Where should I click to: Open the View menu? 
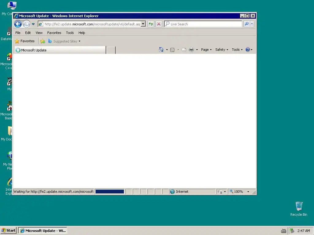tap(39, 33)
